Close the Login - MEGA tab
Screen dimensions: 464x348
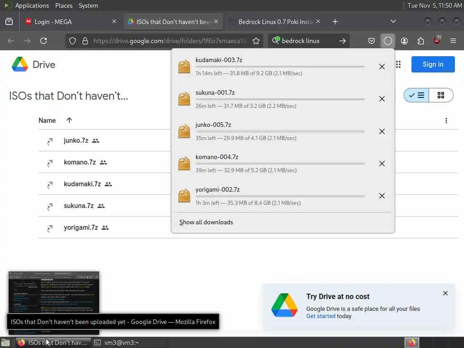pyautogui.click(x=114, y=22)
